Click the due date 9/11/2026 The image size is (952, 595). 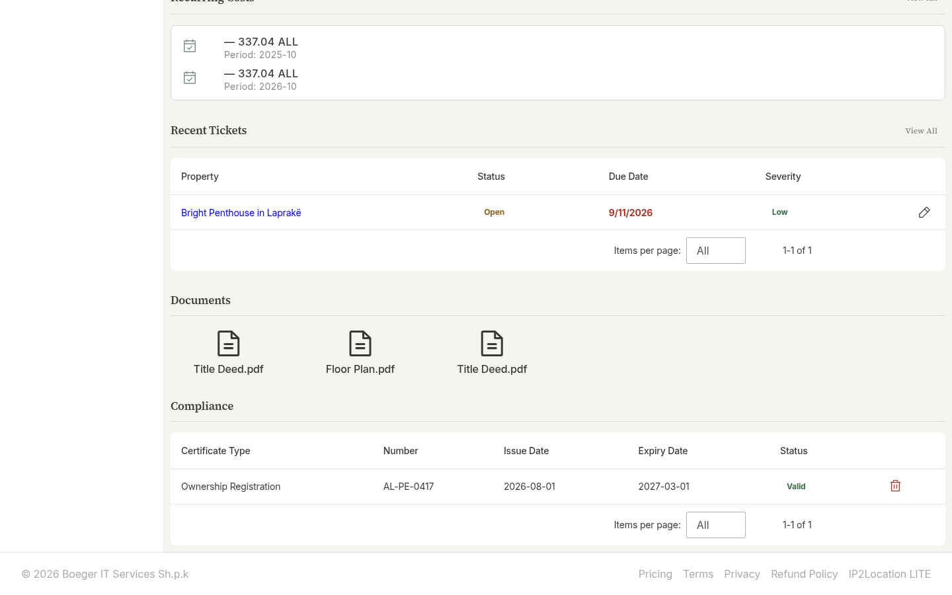[x=631, y=213]
